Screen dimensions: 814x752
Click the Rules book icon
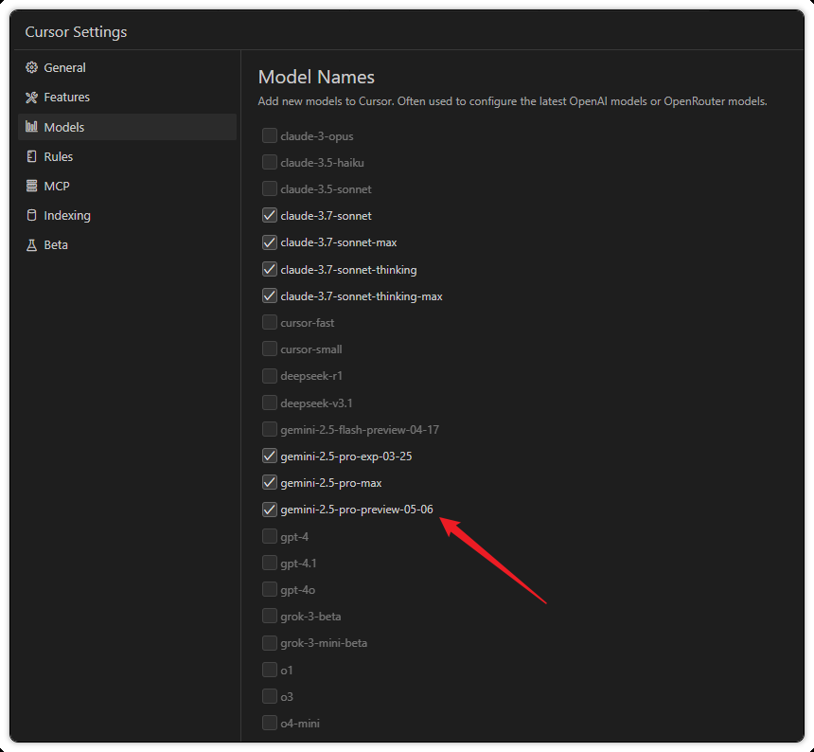[31, 156]
